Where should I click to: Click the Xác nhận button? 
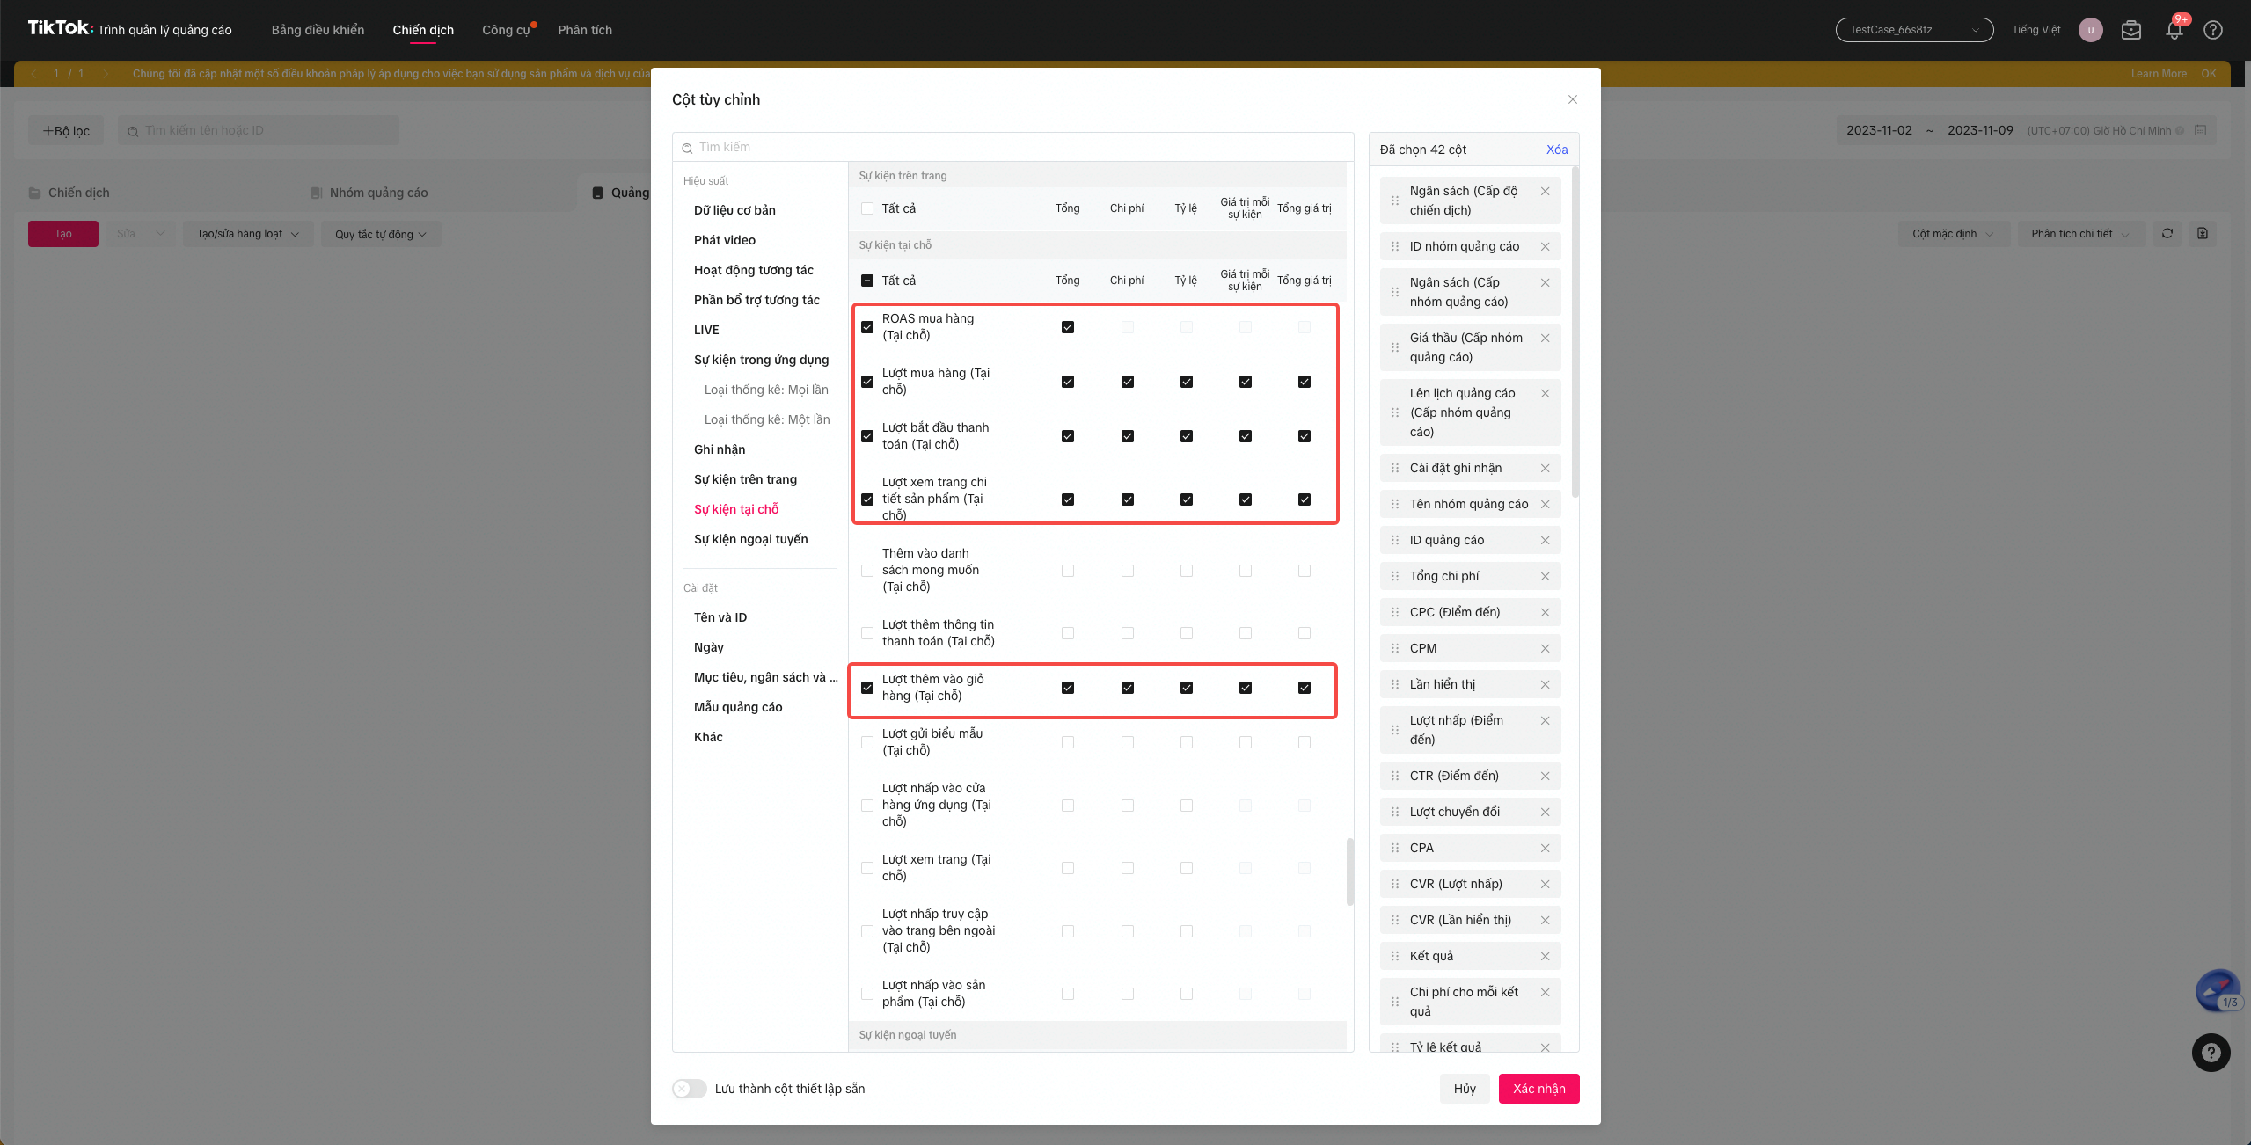(x=1538, y=1089)
